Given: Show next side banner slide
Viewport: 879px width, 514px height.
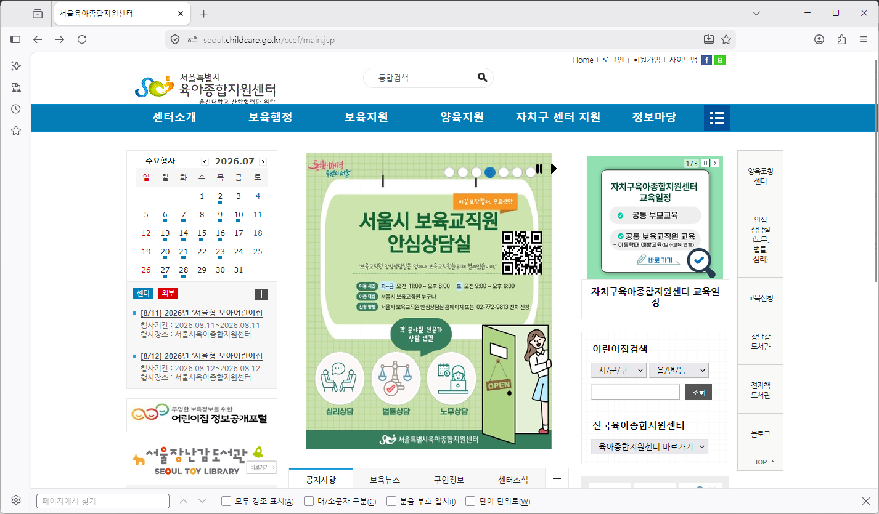Looking at the screenshot, I should [715, 163].
